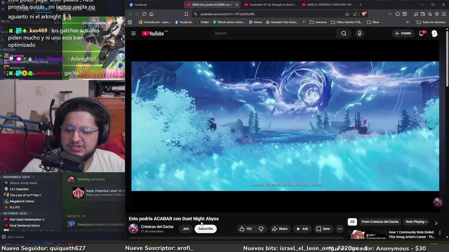
Task: Open the Outlook.com bookmark
Action: click(x=154, y=22)
